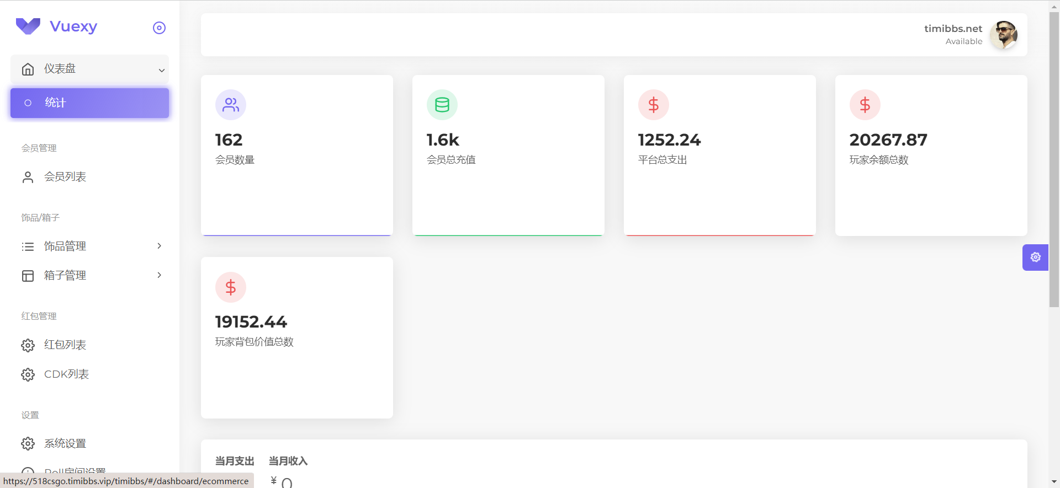Select the 统计 statistics menu item
Screen dimensions: 1060x488
(89, 103)
